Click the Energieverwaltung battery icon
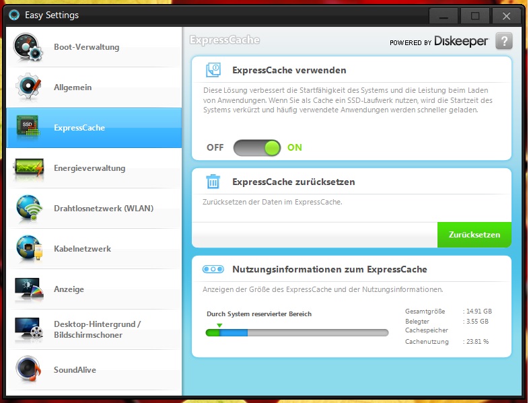The height and width of the screenshot is (403, 529). 29,168
